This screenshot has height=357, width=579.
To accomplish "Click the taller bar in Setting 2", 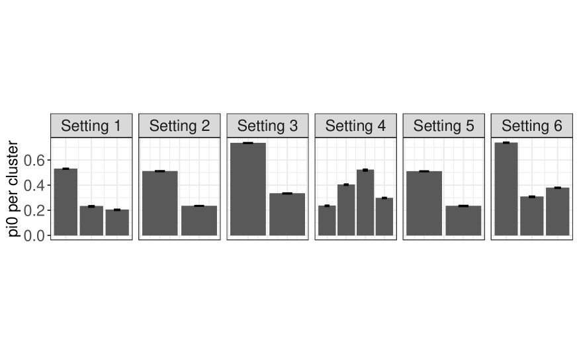I will [160, 203].
